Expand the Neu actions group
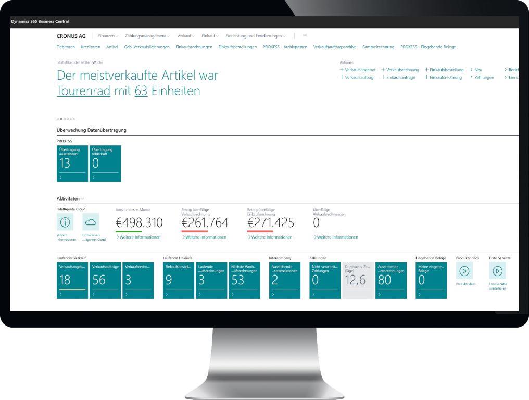Screen dimensions: 529x400 476,70
